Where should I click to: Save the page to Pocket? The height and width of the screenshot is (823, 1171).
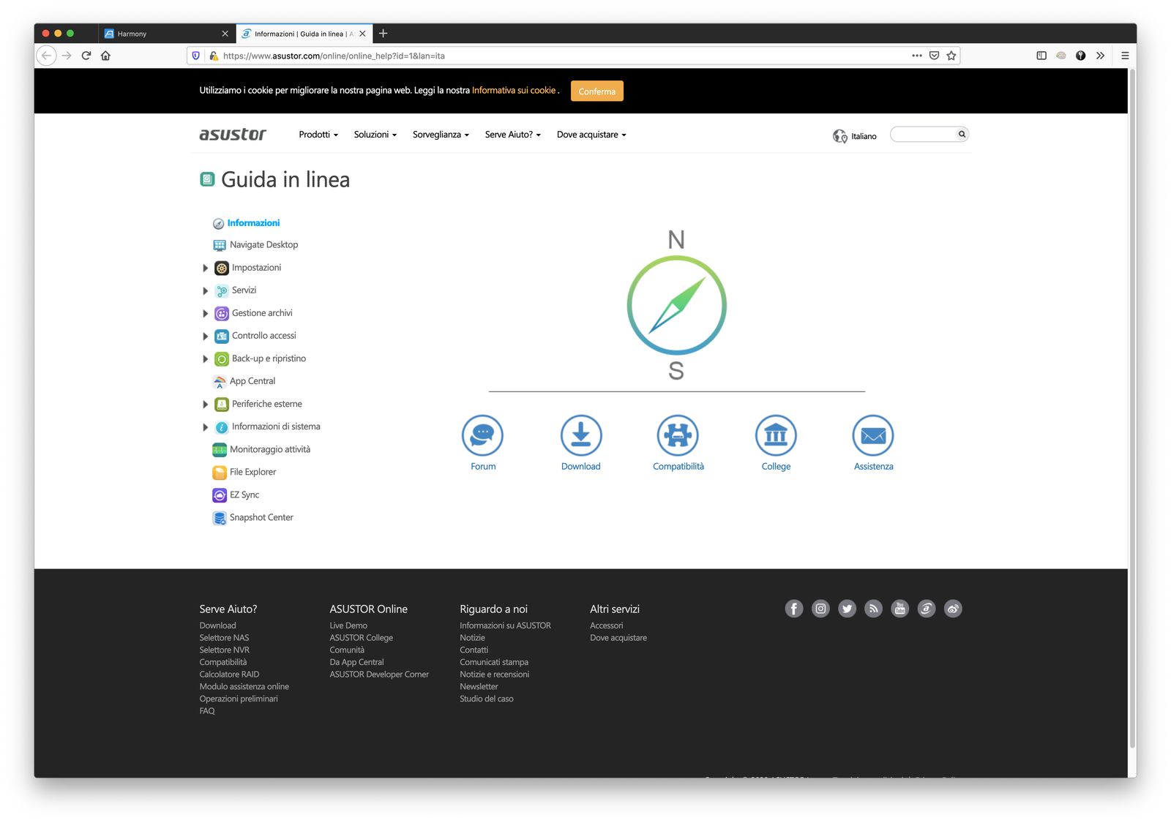[934, 56]
